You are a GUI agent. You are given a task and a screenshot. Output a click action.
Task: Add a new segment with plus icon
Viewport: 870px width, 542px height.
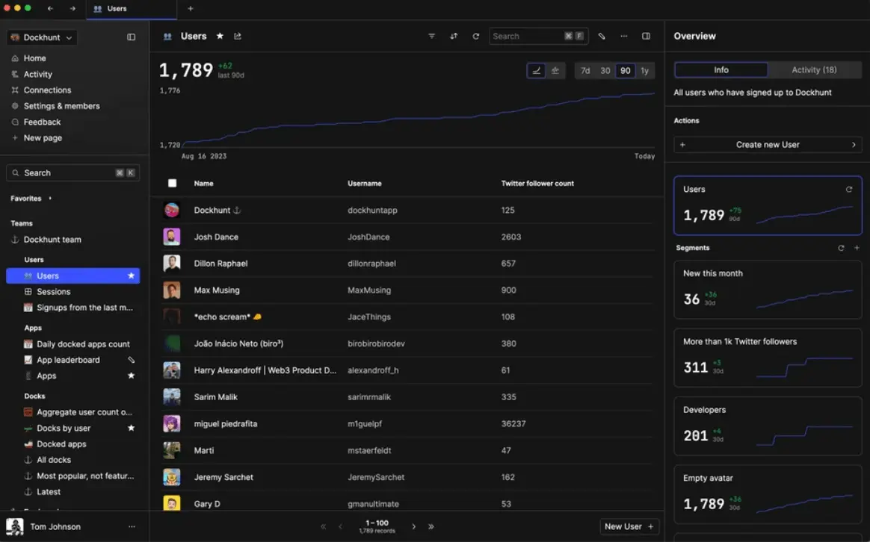point(857,248)
